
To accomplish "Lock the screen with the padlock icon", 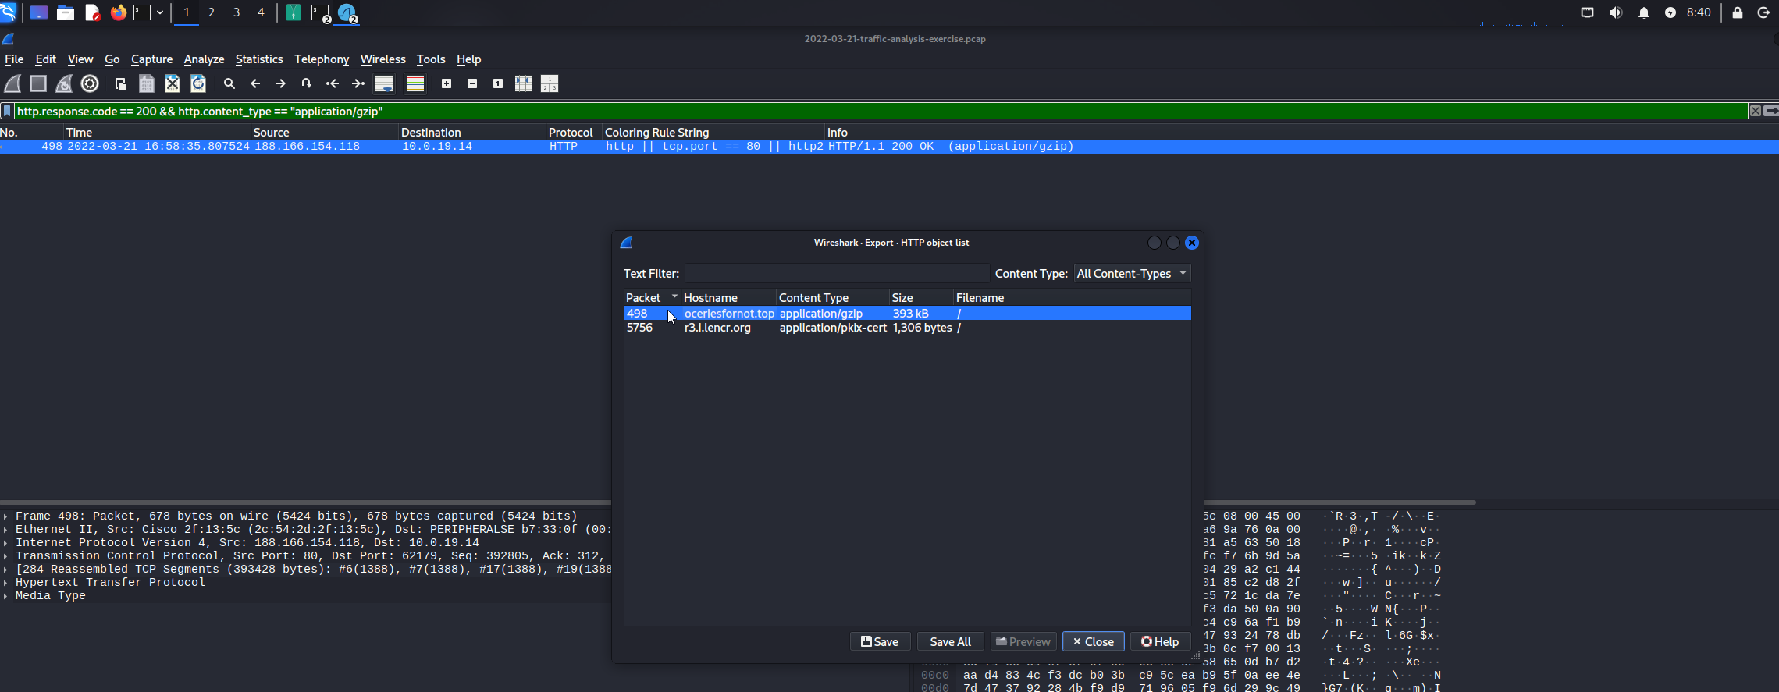I will tap(1737, 12).
